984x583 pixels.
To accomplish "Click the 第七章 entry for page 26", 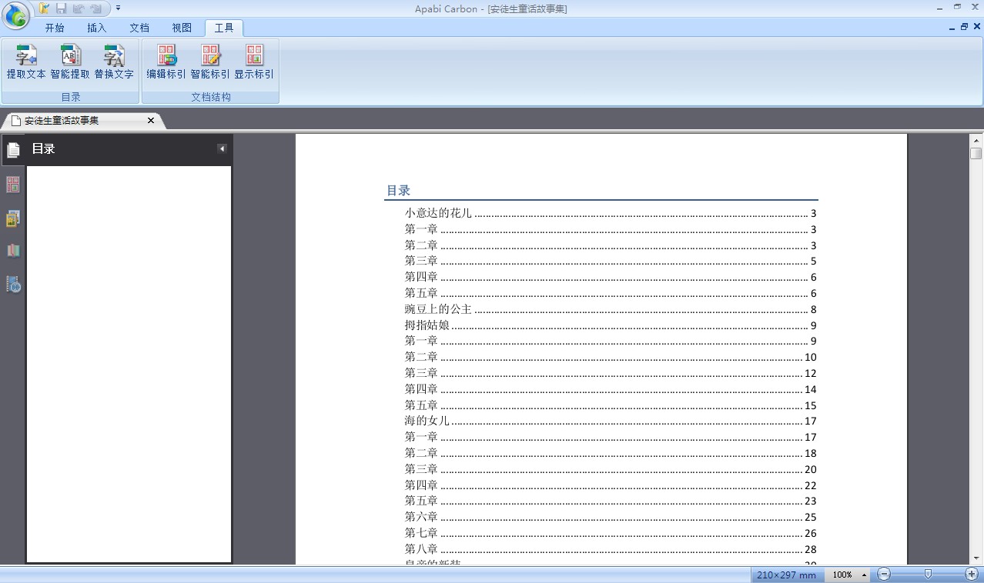I will (x=611, y=533).
